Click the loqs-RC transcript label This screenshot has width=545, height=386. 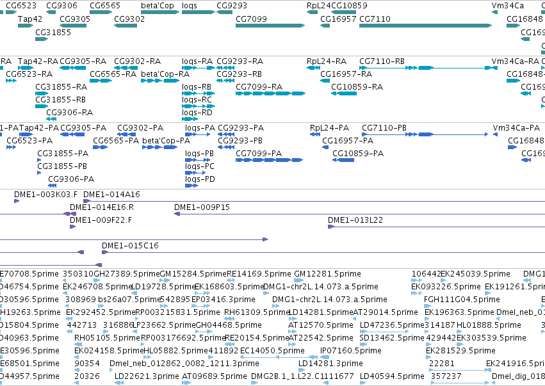coord(197,100)
